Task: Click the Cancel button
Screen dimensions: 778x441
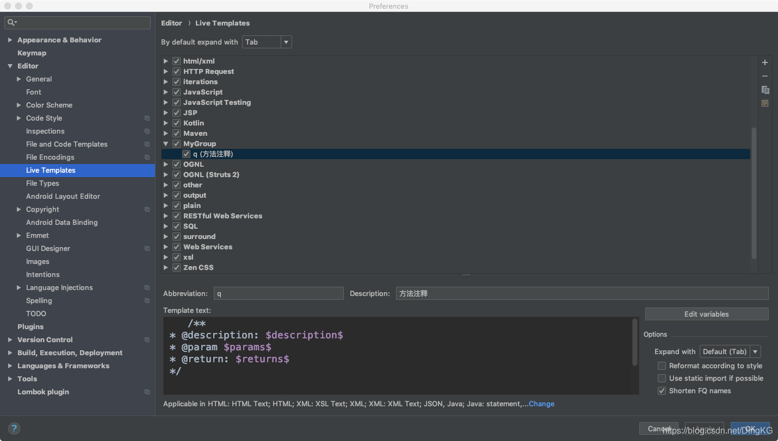Action: [659, 429]
